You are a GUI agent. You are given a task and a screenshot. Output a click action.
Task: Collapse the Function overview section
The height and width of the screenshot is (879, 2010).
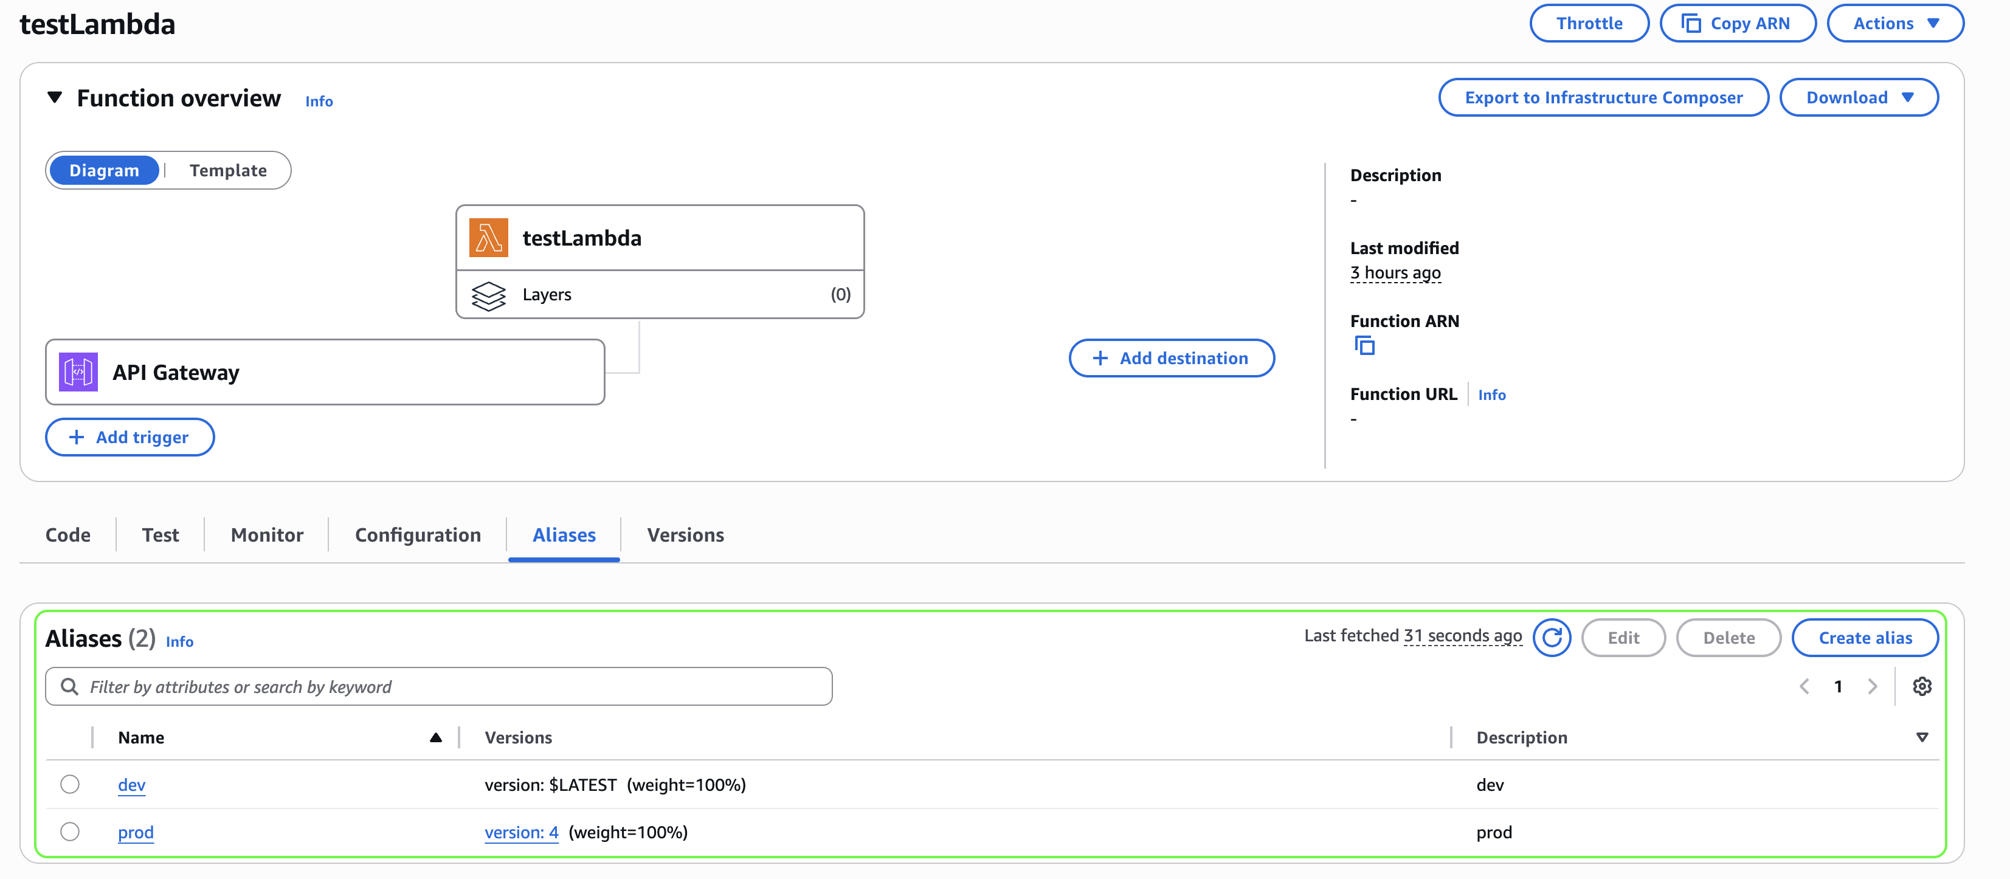[x=55, y=97]
